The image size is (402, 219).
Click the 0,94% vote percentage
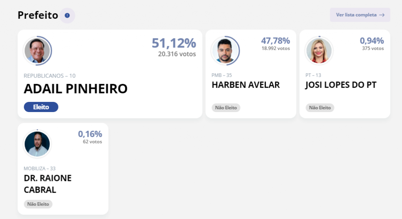tap(372, 41)
